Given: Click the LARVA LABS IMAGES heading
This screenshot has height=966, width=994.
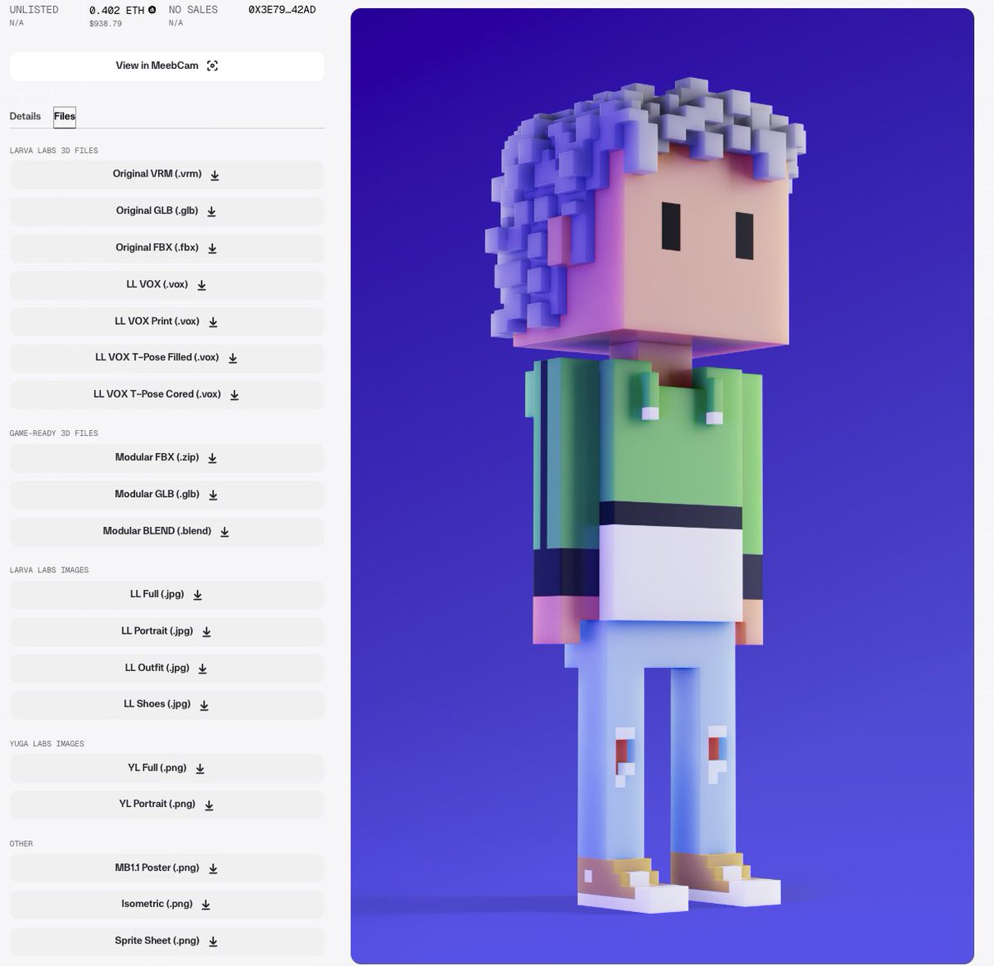Looking at the screenshot, I should 49,570.
